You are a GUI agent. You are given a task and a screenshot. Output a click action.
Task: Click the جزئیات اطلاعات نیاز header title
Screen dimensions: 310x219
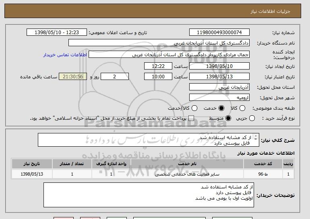[270, 11]
